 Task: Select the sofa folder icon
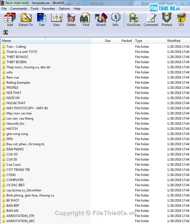coord(4,72)
